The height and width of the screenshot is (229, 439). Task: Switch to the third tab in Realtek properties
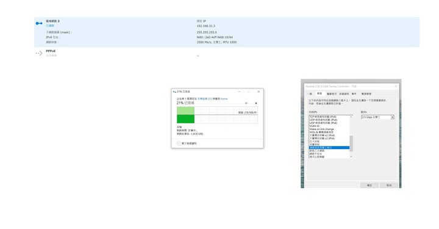[332, 94]
